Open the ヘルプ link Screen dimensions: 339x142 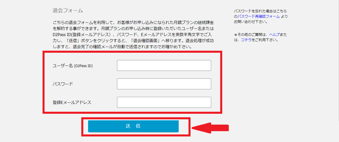tap(274, 35)
